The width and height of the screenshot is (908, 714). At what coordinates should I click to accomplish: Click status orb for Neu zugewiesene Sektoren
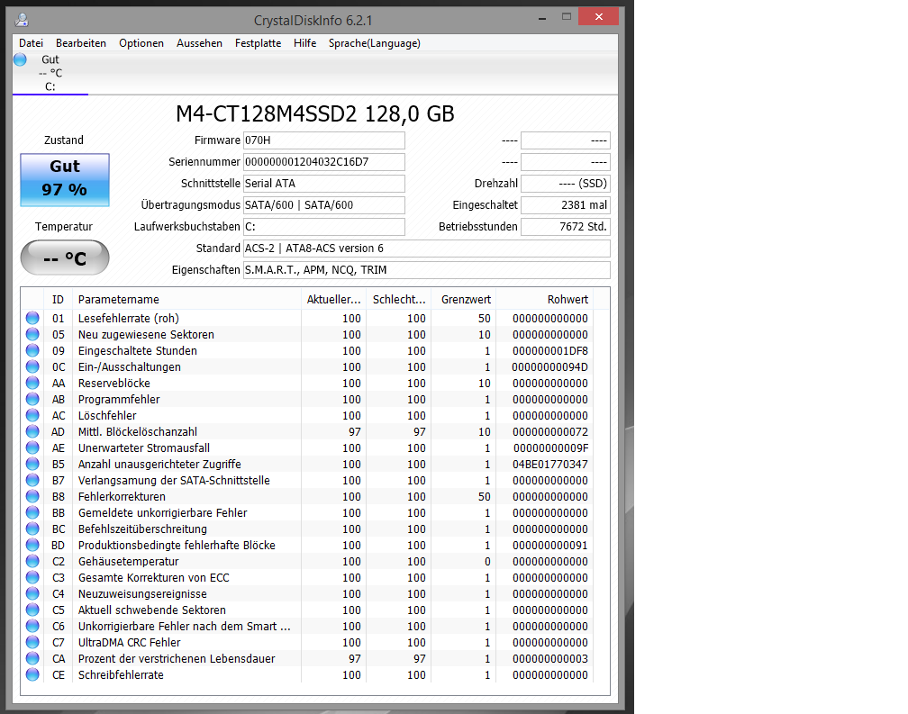click(x=32, y=334)
